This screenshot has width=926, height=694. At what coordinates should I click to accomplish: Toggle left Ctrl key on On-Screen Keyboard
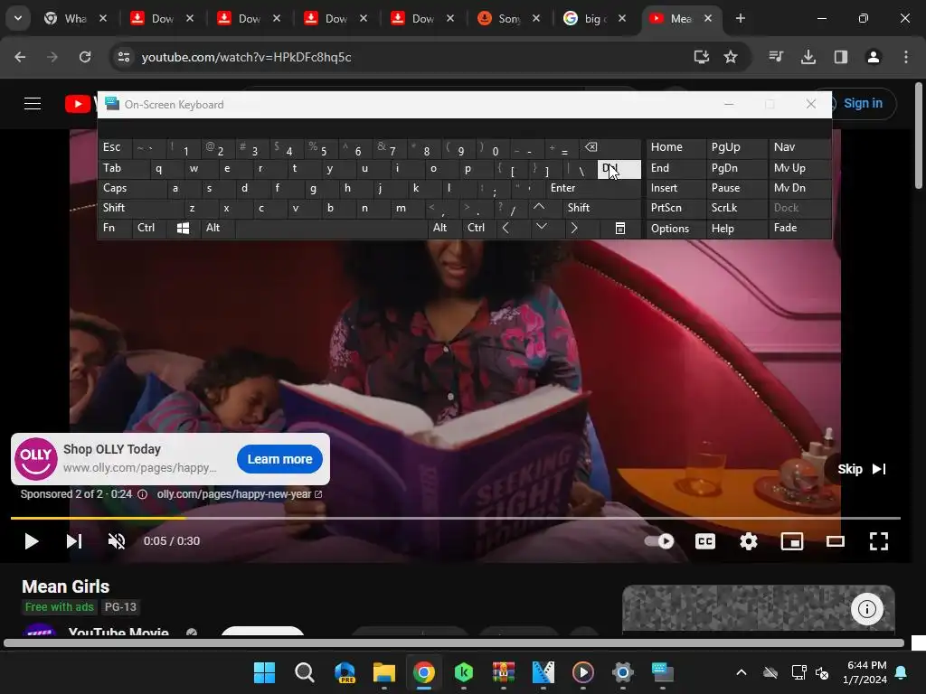[x=149, y=228]
